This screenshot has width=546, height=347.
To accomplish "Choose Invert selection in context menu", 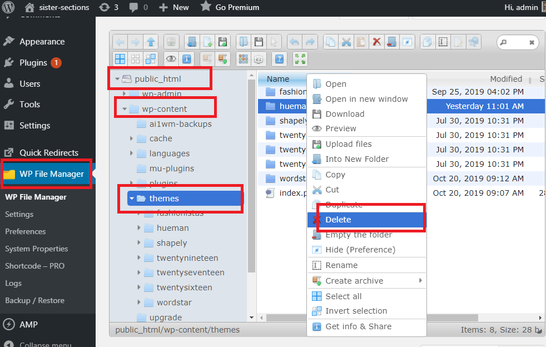I will [x=366, y=311].
